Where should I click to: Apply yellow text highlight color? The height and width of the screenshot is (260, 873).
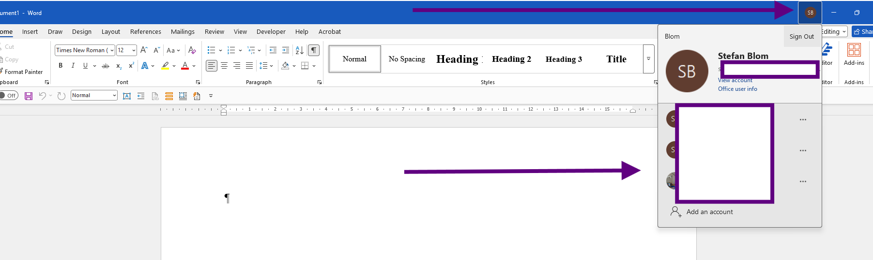(165, 66)
